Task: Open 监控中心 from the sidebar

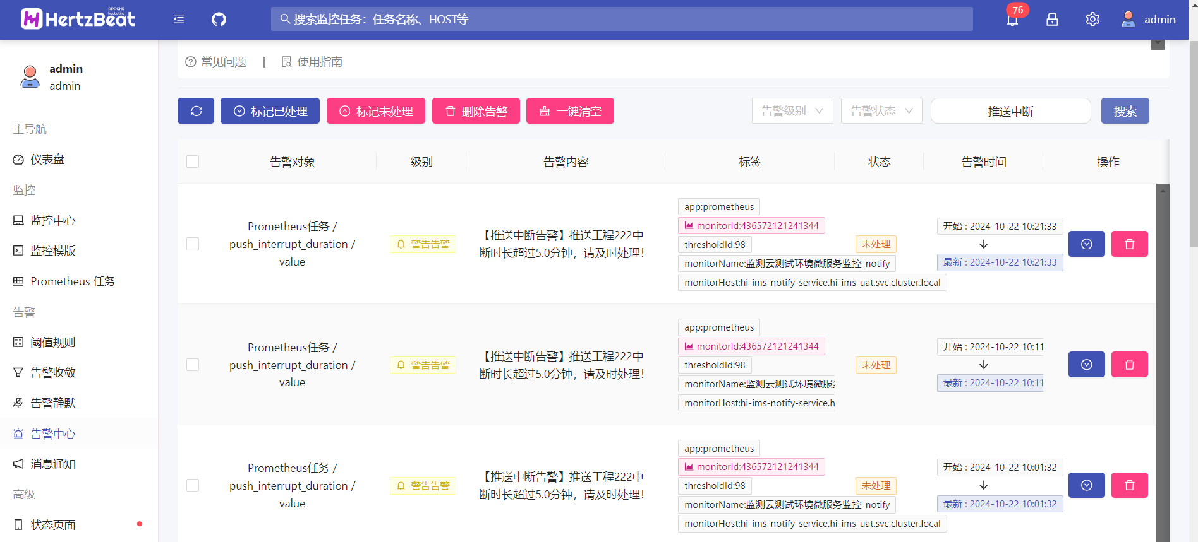Action: (x=53, y=220)
